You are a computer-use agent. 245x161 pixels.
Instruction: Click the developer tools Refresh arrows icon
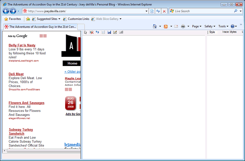point(97,32)
